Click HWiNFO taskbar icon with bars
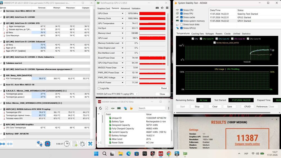 177,154
